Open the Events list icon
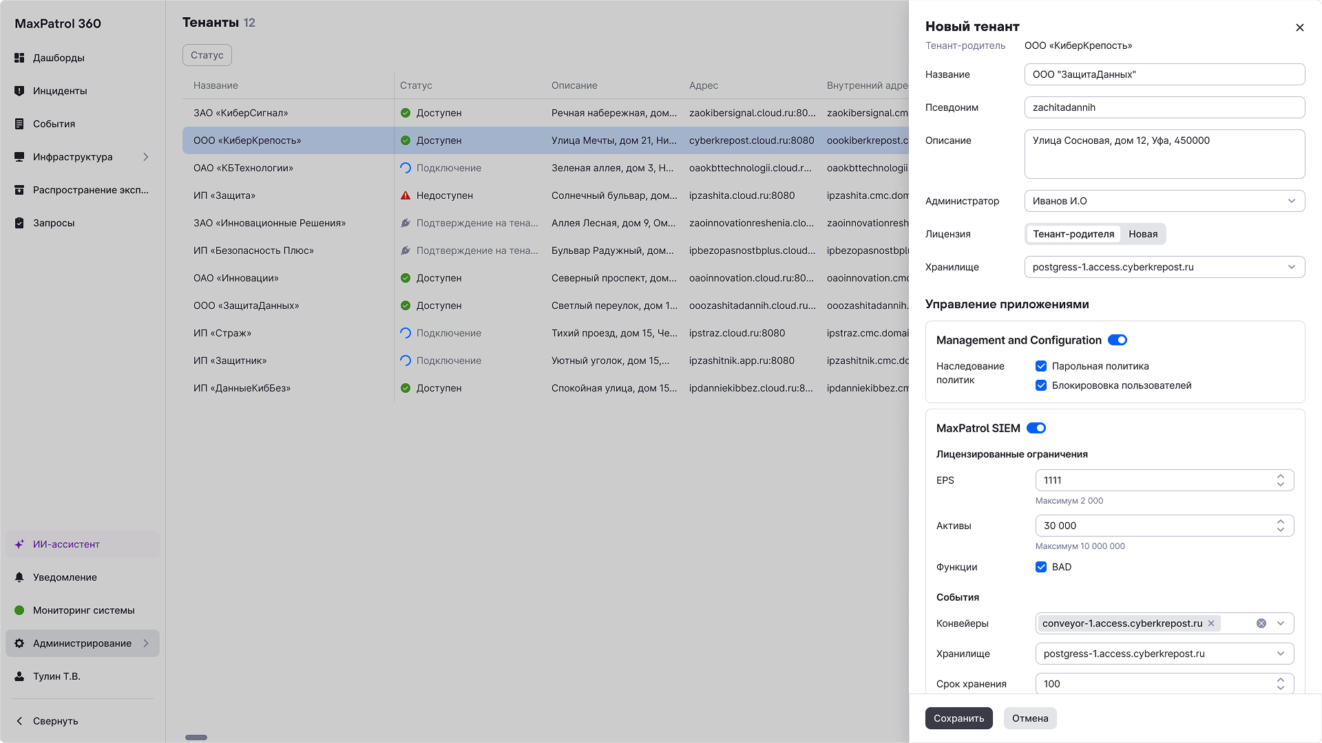Screen dimensions: 1322x743 pyautogui.click(x=19, y=124)
